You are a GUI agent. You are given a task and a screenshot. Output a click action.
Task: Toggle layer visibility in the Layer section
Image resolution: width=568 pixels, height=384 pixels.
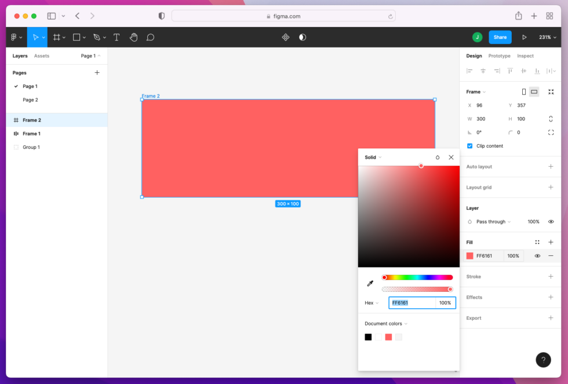pyautogui.click(x=551, y=221)
